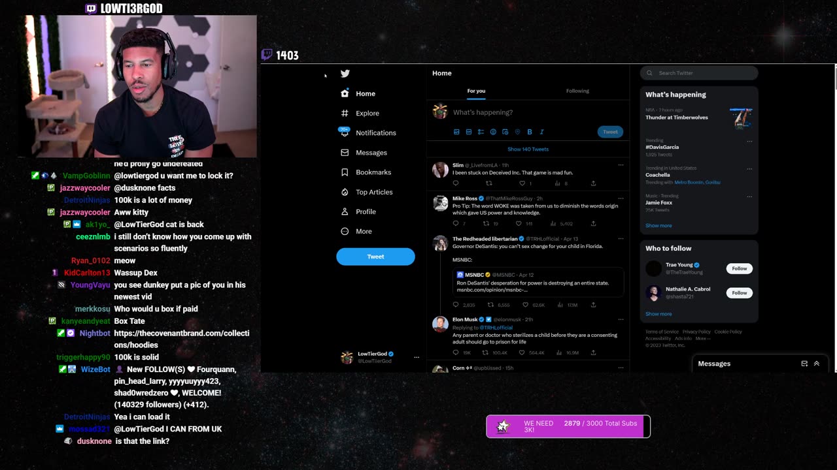Follow Nathalie A. Cabrol

pyautogui.click(x=740, y=292)
